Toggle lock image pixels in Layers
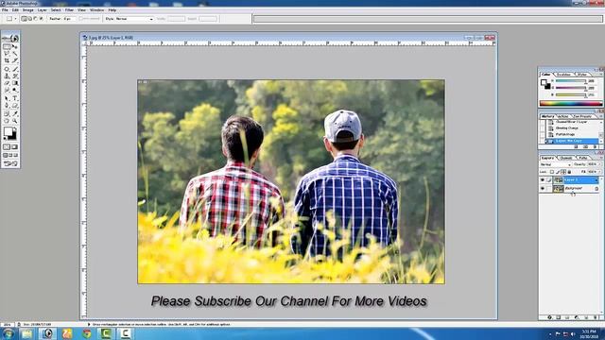Viewport: 605px width, 340px height. (x=558, y=172)
